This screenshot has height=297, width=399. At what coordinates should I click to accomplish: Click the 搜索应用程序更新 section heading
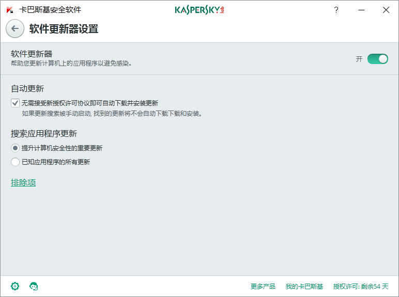[x=44, y=133]
